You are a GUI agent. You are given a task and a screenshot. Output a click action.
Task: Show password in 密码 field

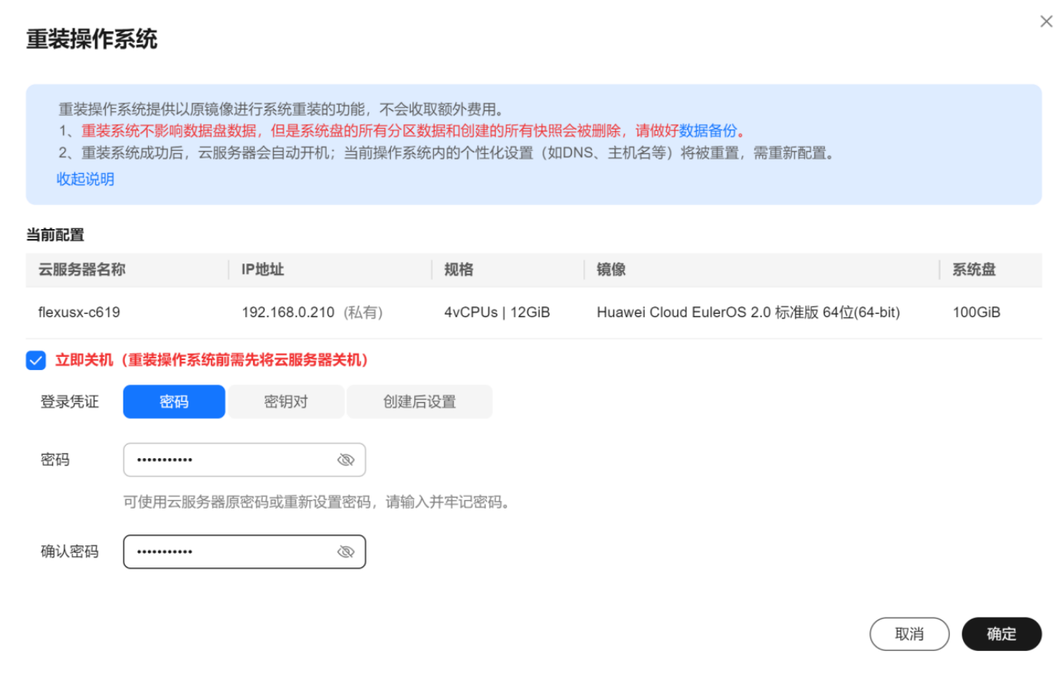coord(346,460)
